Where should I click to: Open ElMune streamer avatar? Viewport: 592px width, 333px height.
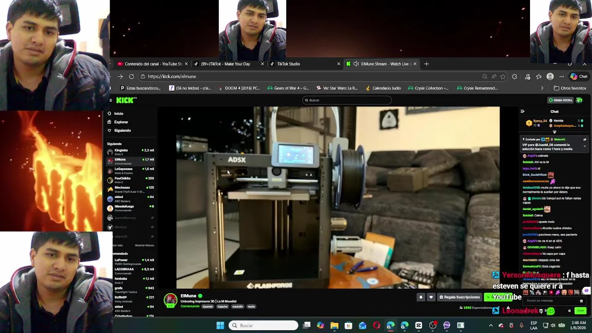(170, 300)
